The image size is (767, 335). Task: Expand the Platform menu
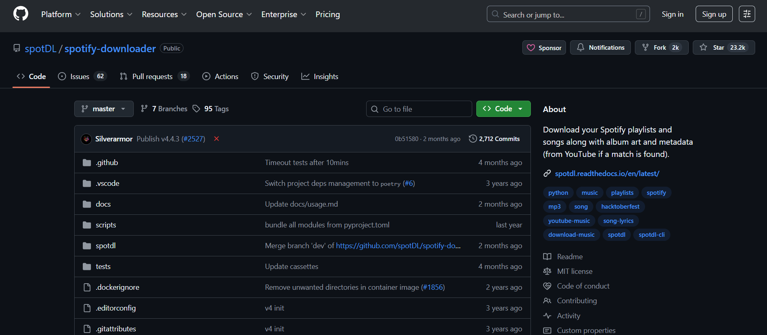click(x=60, y=14)
